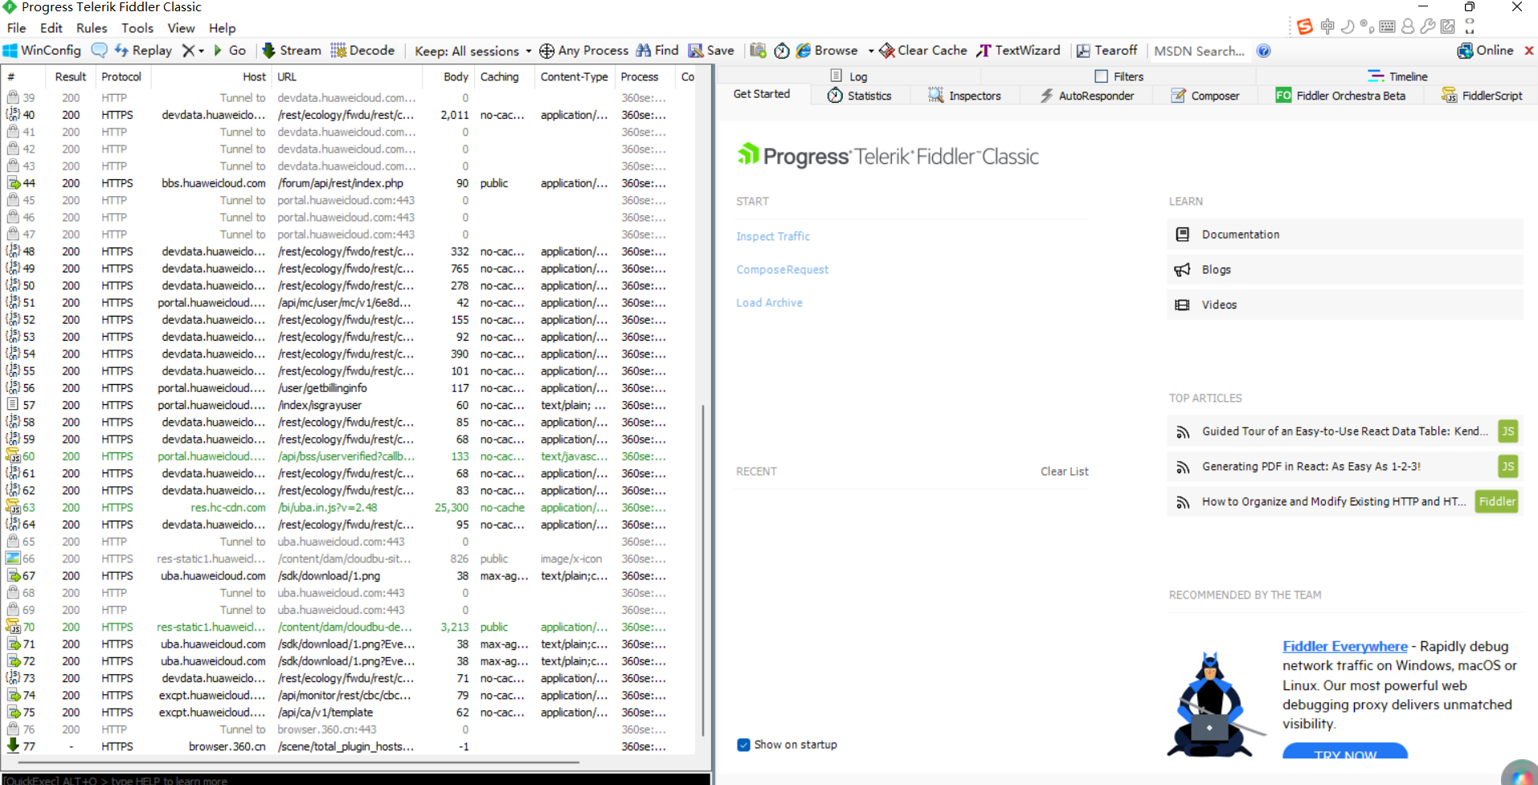This screenshot has height=785, width=1538.
Task: Click the QuickExec command input box
Action: [x=356, y=779]
